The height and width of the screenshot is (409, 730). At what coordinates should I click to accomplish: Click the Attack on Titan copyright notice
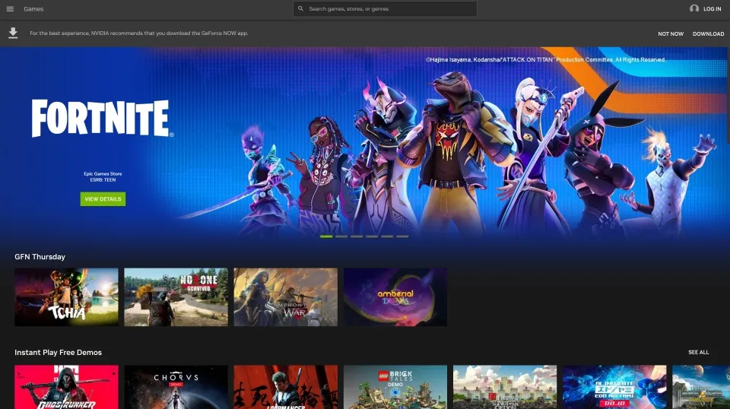pyautogui.click(x=545, y=59)
